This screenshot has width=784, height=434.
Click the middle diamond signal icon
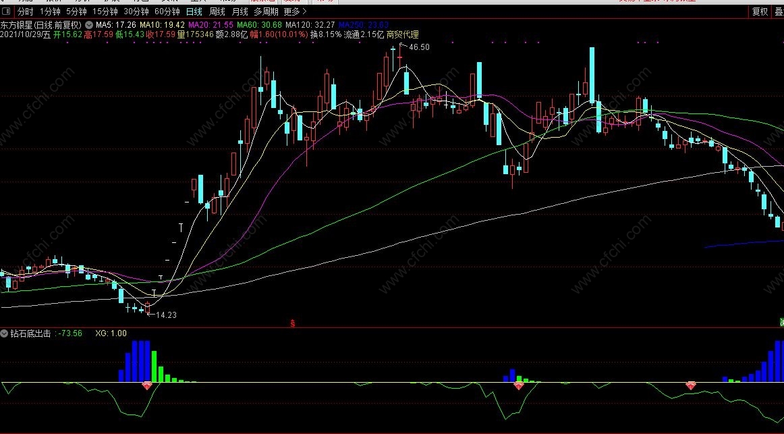(x=518, y=385)
